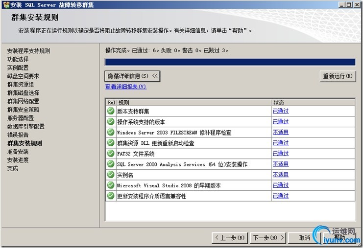Select 安装进度 step in sidebar
Image resolution: width=363 pixels, height=248 pixels.
pyautogui.click(x=18, y=160)
